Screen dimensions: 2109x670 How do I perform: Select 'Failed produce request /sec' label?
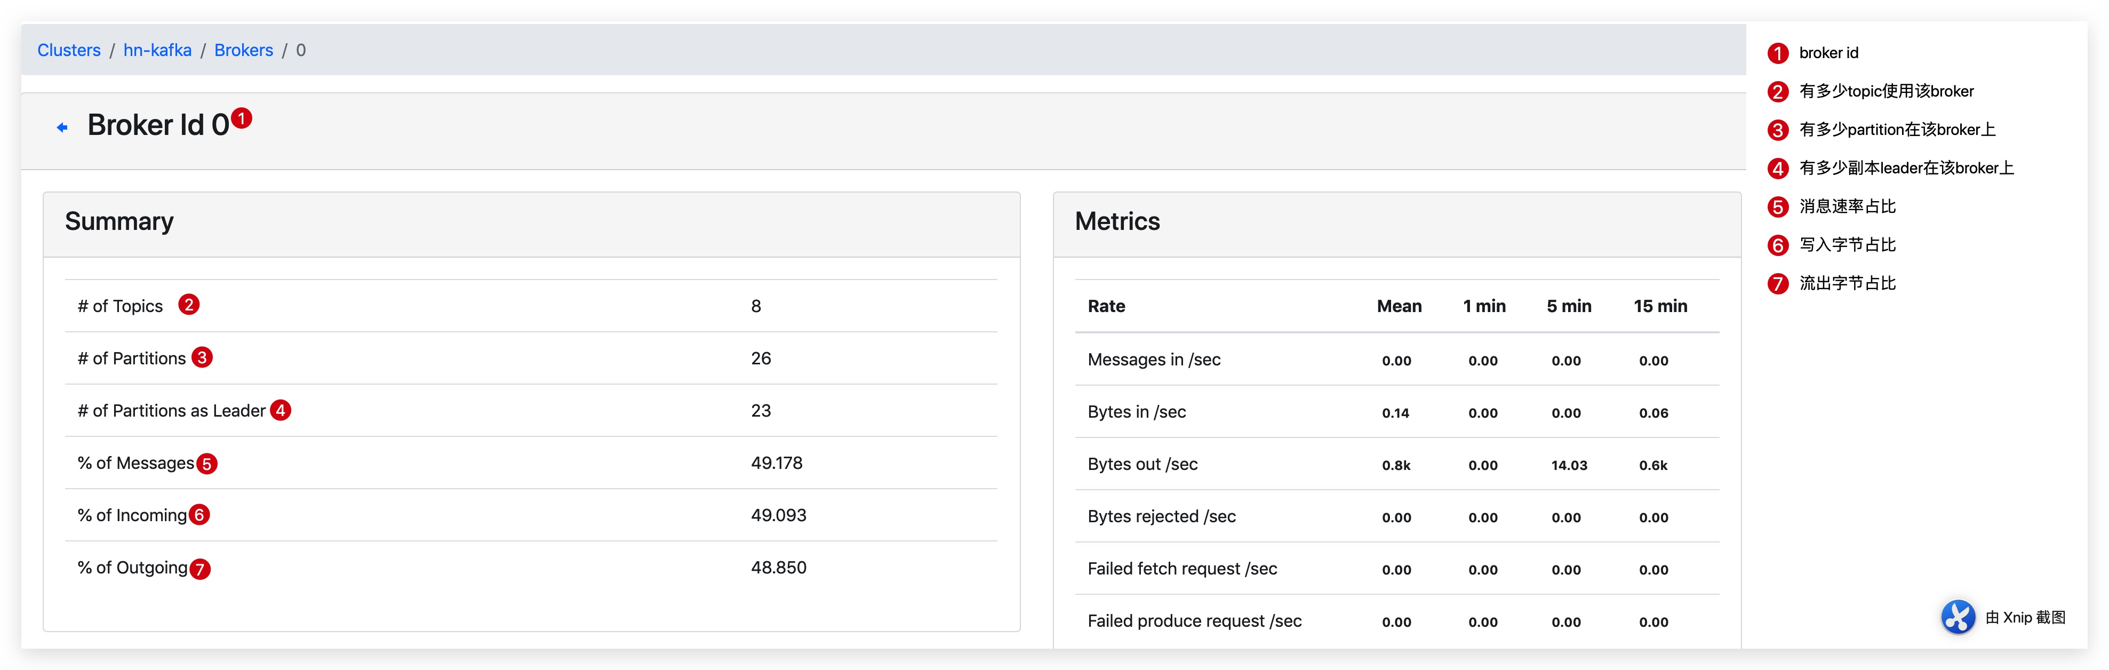pyautogui.click(x=1194, y=621)
